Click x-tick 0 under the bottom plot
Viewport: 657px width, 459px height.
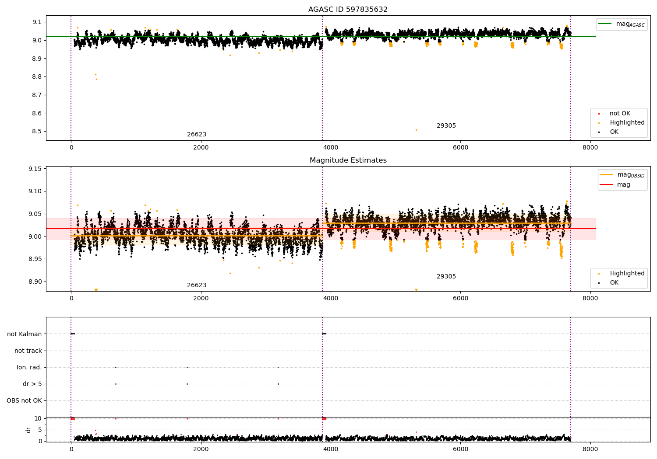pyautogui.click(x=71, y=449)
